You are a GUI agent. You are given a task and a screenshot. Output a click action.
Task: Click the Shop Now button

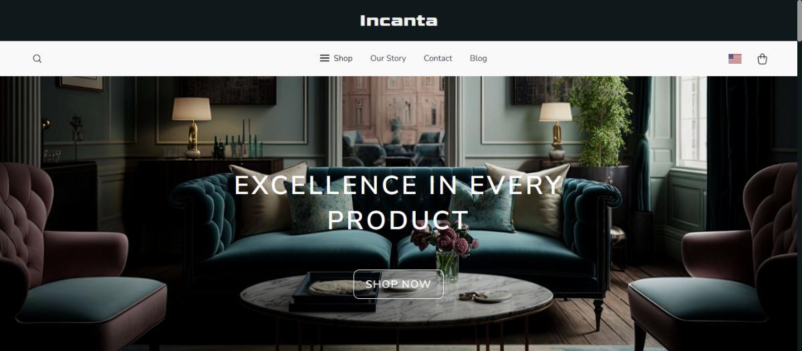398,284
